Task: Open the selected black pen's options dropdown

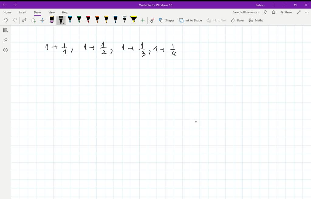Action: (x=63, y=22)
